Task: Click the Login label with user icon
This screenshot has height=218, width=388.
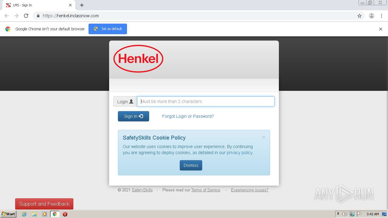Action: 125,101
